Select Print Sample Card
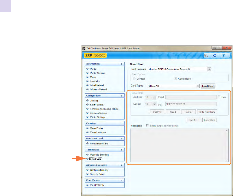The height and width of the screenshot is (196, 233). click(99, 144)
